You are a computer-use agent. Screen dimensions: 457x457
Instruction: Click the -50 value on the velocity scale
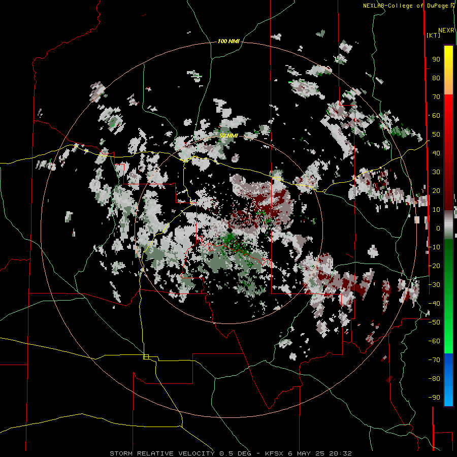click(x=434, y=322)
